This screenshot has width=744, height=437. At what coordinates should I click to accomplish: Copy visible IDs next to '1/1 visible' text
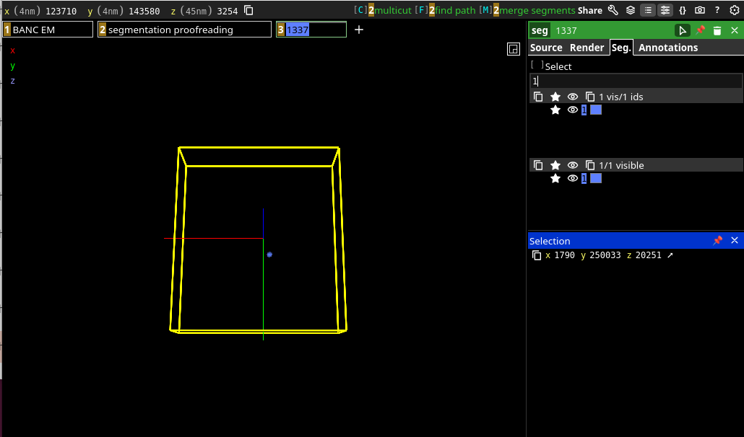pos(590,165)
